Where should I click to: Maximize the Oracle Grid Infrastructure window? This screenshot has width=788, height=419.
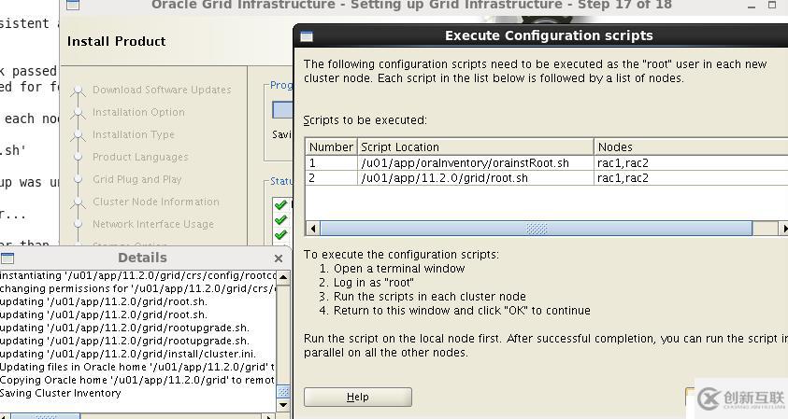point(772,5)
